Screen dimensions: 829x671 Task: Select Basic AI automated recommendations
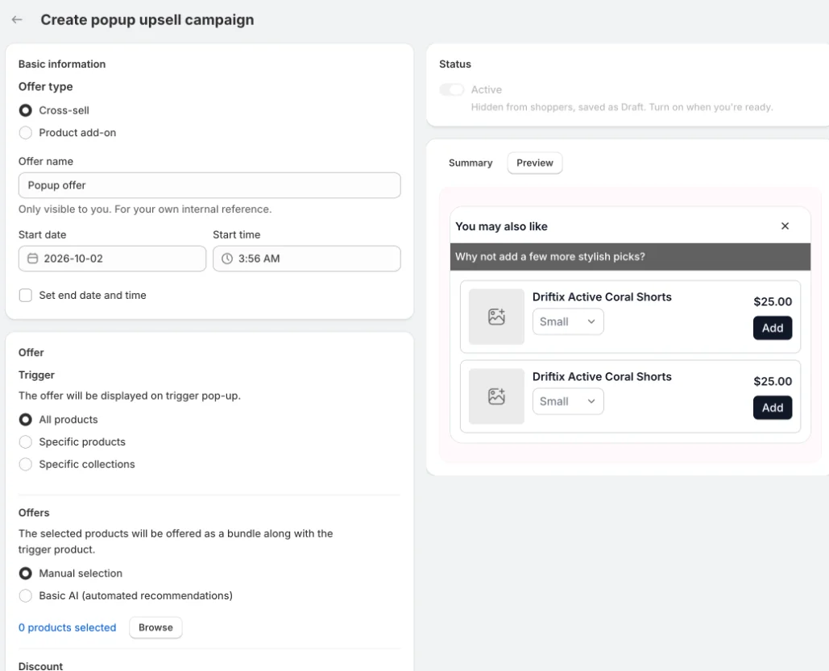pyautogui.click(x=26, y=596)
